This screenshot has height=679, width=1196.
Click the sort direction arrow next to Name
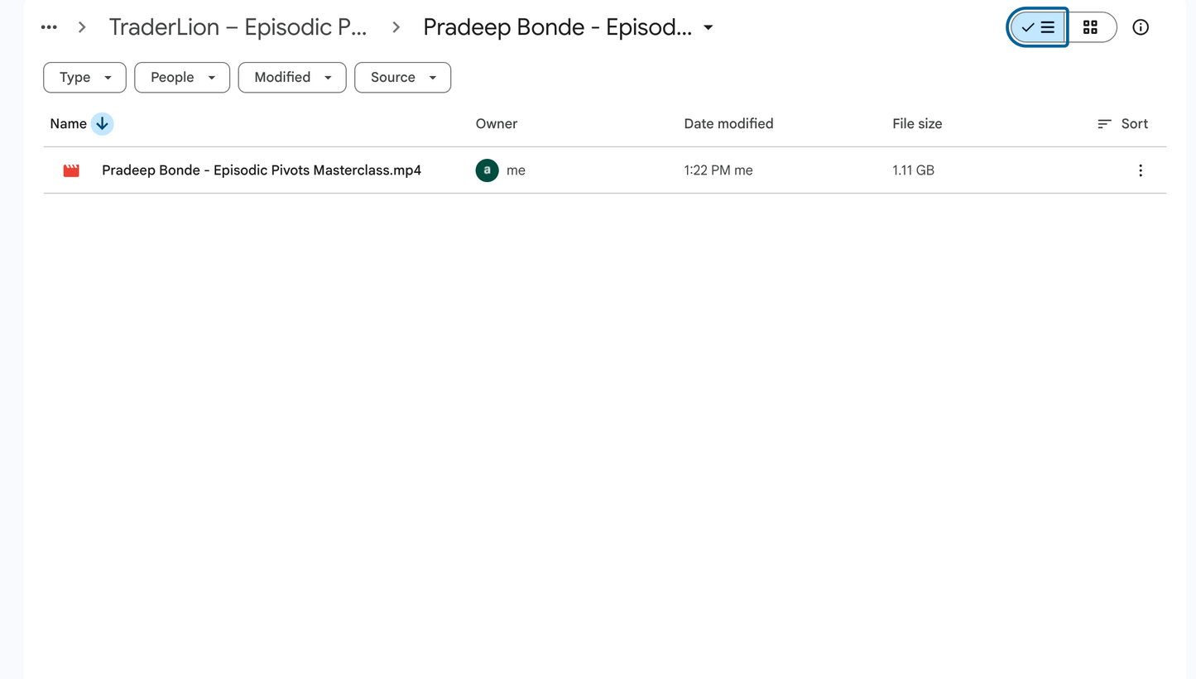click(x=102, y=124)
